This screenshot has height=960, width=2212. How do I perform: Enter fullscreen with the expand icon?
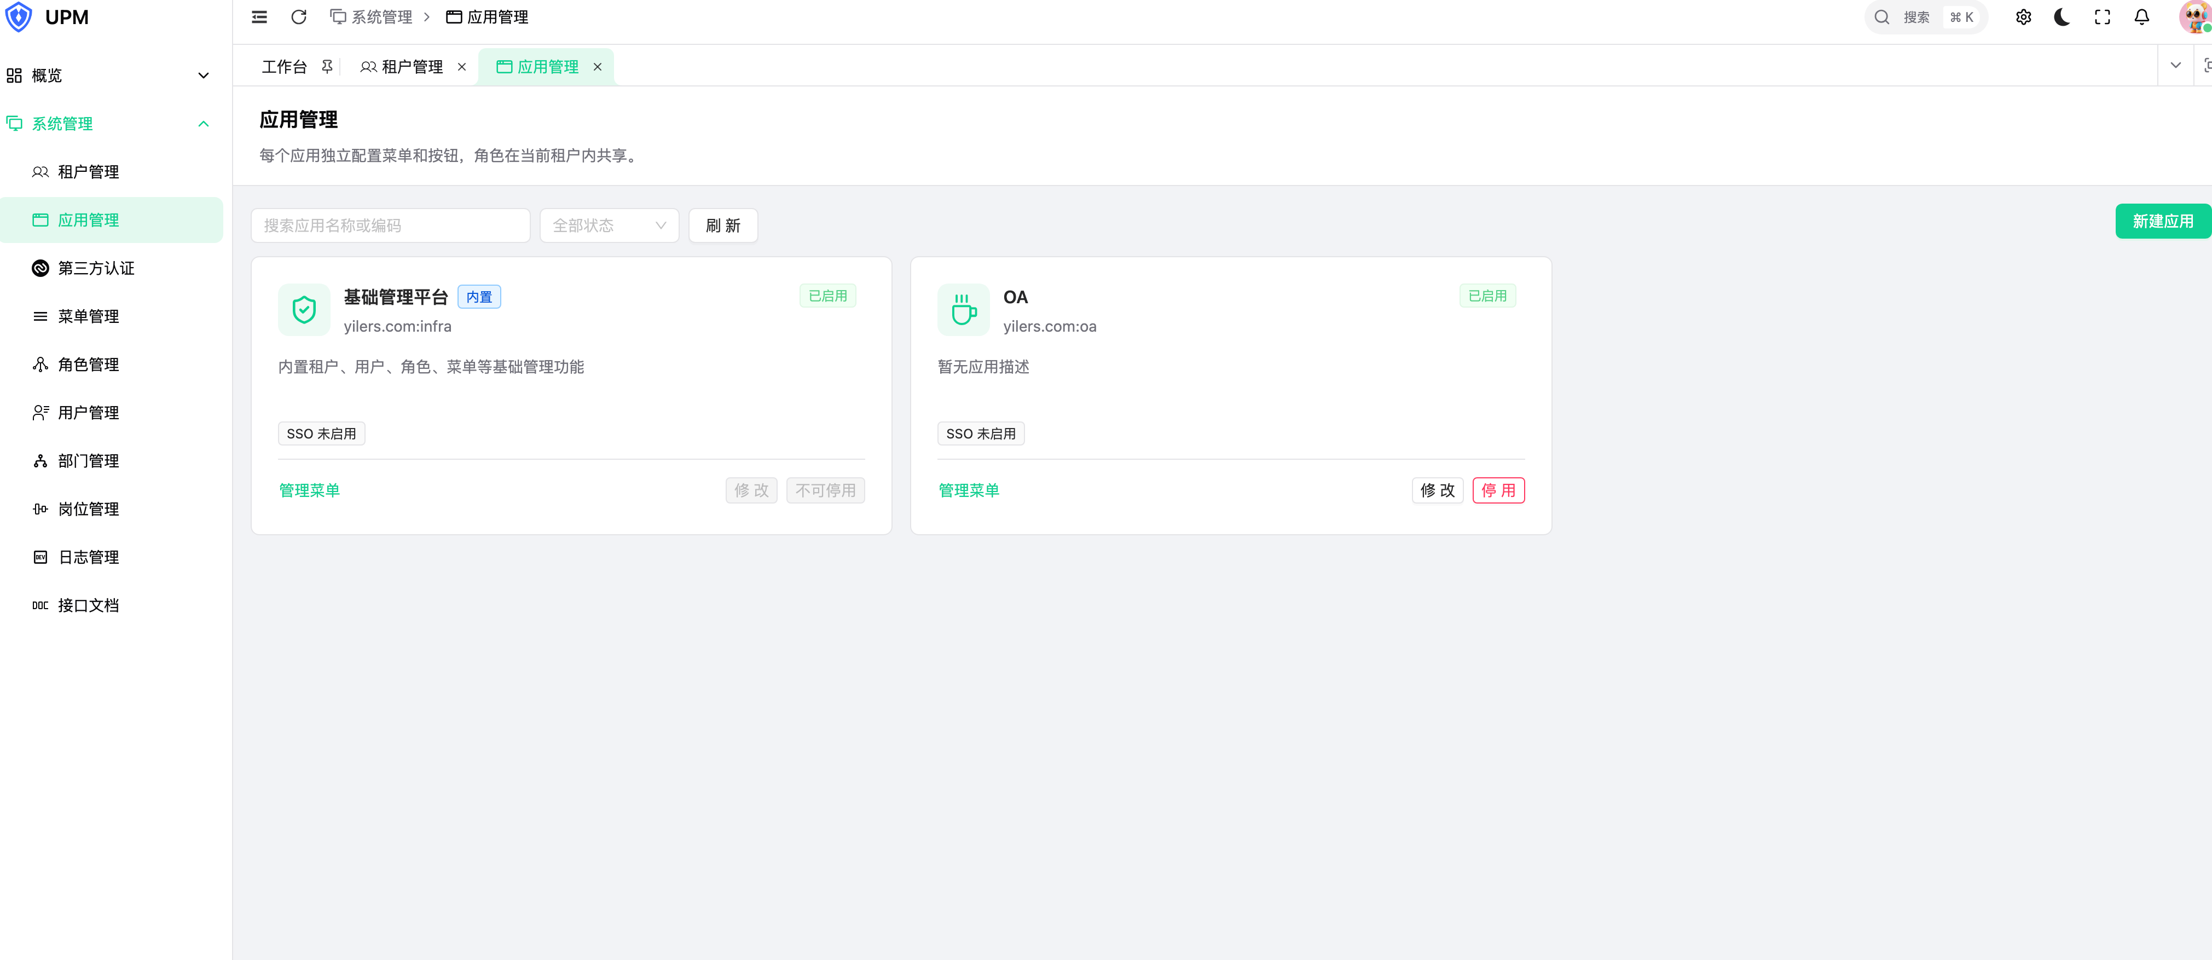(x=2102, y=17)
